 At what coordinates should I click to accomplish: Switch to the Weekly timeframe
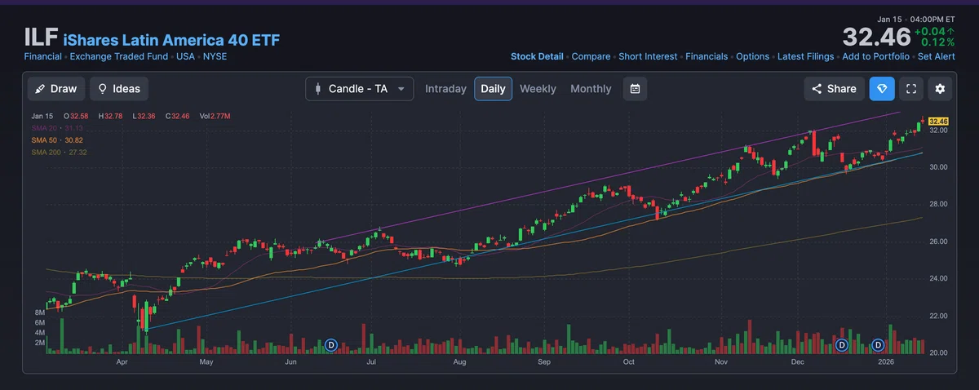[x=538, y=89]
